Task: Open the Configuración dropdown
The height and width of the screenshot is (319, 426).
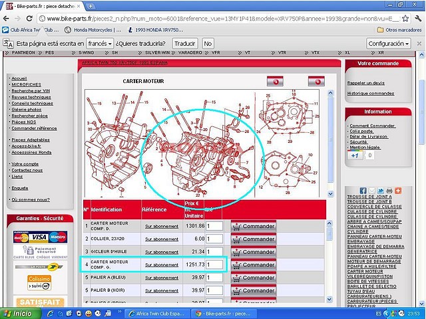Action: click(x=389, y=43)
